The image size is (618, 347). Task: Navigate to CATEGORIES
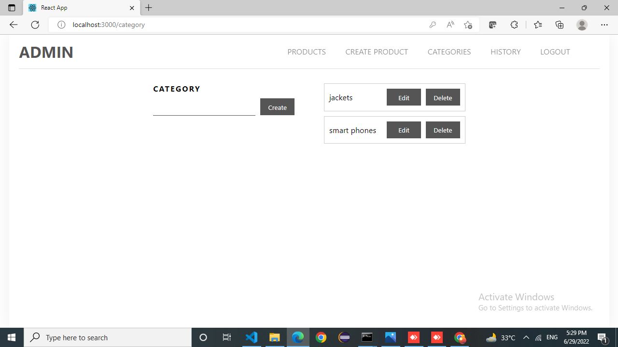(x=449, y=52)
